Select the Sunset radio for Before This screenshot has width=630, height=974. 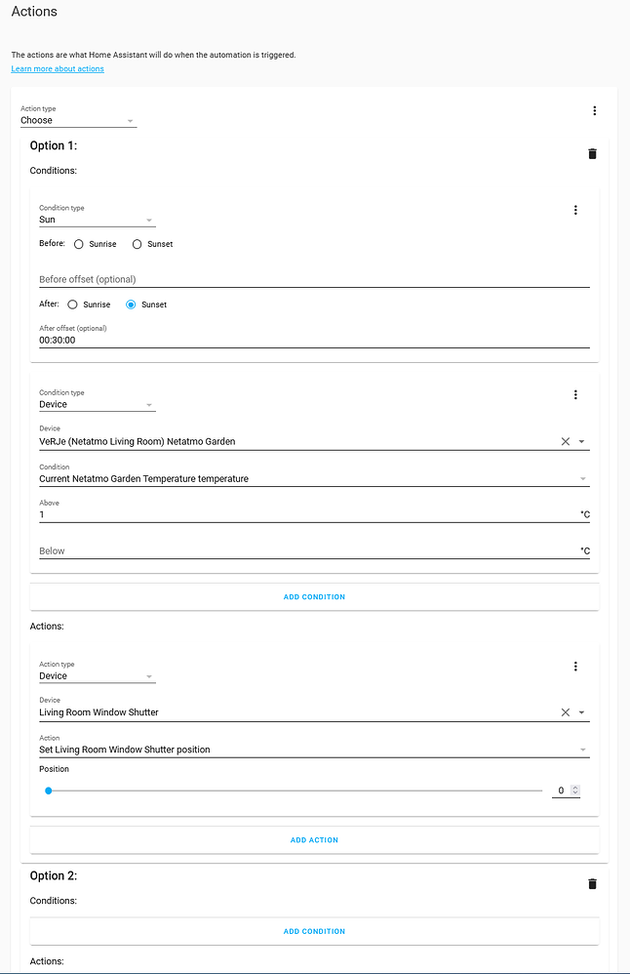click(137, 244)
